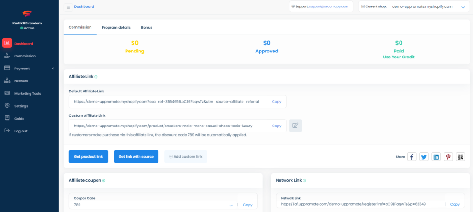The height and width of the screenshot is (212, 473).
Task: Expand the Payment submenu arrow
Action: click(53, 69)
